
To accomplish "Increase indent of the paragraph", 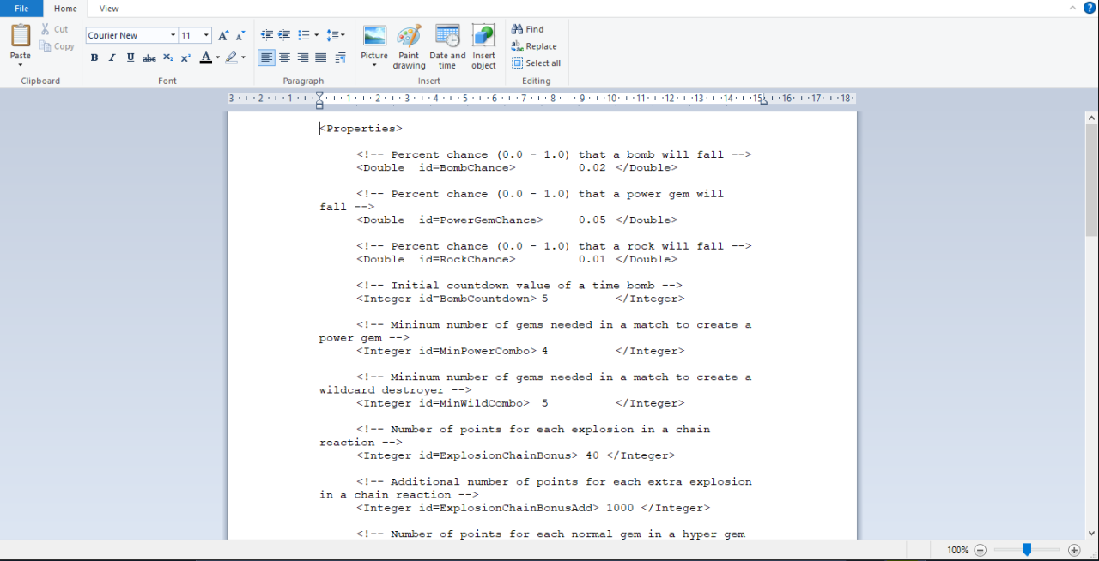I will [x=284, y=35].
